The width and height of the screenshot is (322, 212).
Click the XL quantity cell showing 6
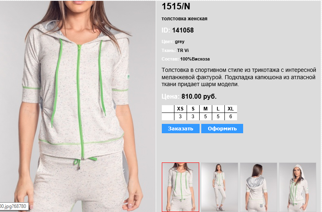pyautogui.click(x=231, y=117)
